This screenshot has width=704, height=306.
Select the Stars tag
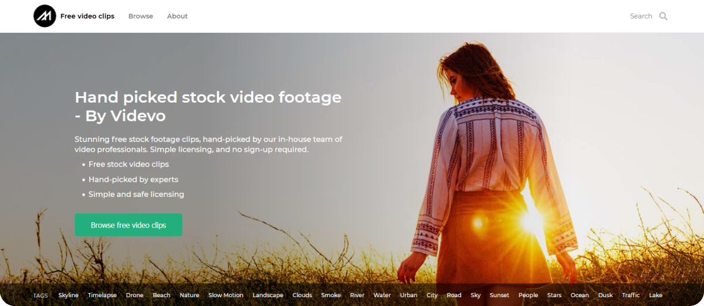click(x=554, y=295)
